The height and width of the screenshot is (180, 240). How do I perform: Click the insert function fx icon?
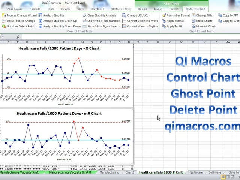tap(18, 37)
